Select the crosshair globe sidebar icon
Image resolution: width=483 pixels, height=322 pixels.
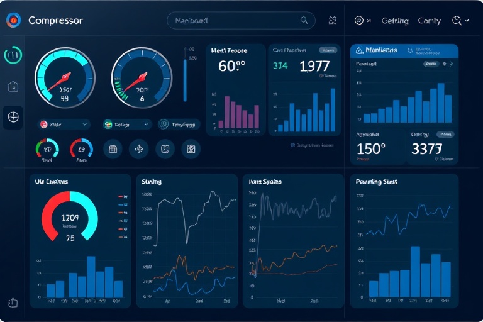pyautogui.click(x=13, y=116)
